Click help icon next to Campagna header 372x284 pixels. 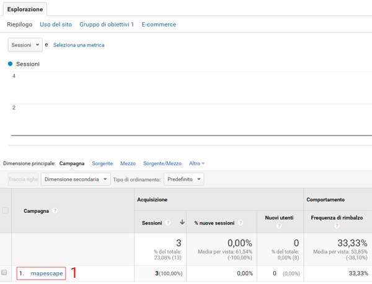pyautogui.click(x=55, y=210)
